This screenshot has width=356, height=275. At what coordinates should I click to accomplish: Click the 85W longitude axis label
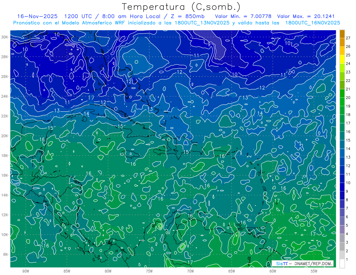[67, 271]
